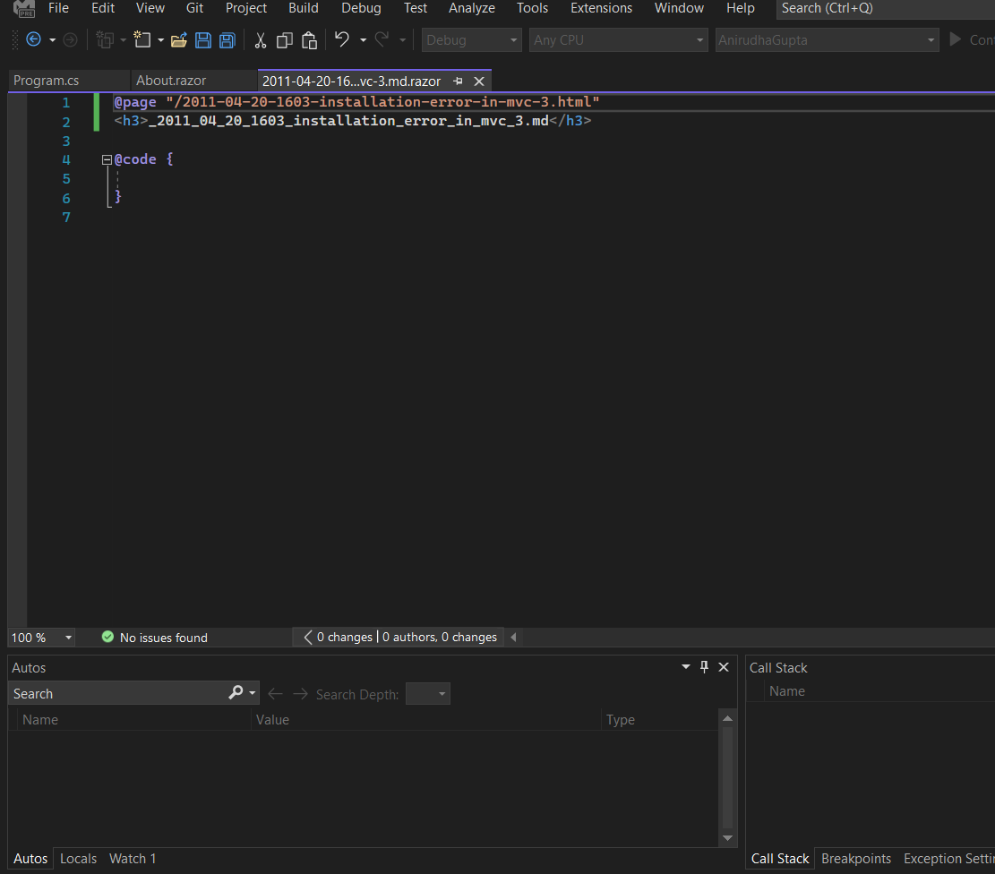Open the editor zoom 100% dropdown
Viewport: 995px width, 874px height.
click(67, 637)
